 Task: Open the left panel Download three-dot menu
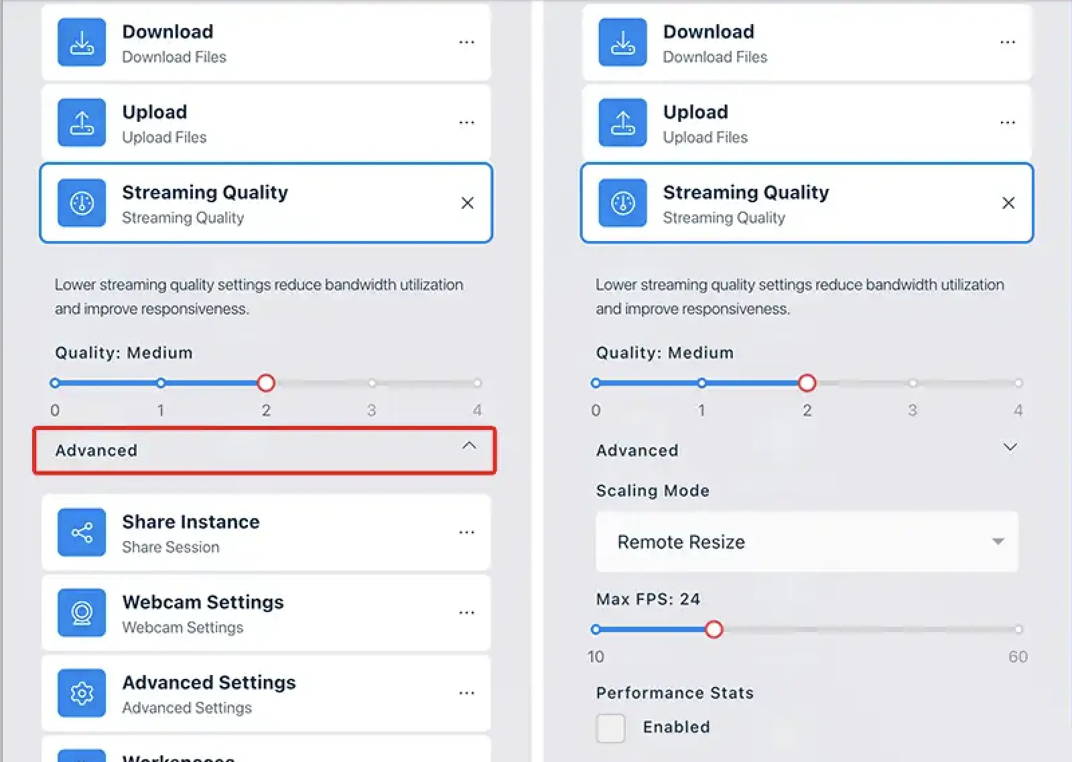tap(467, 43)
